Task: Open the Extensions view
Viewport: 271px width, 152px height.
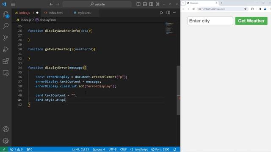Action: 6,61
